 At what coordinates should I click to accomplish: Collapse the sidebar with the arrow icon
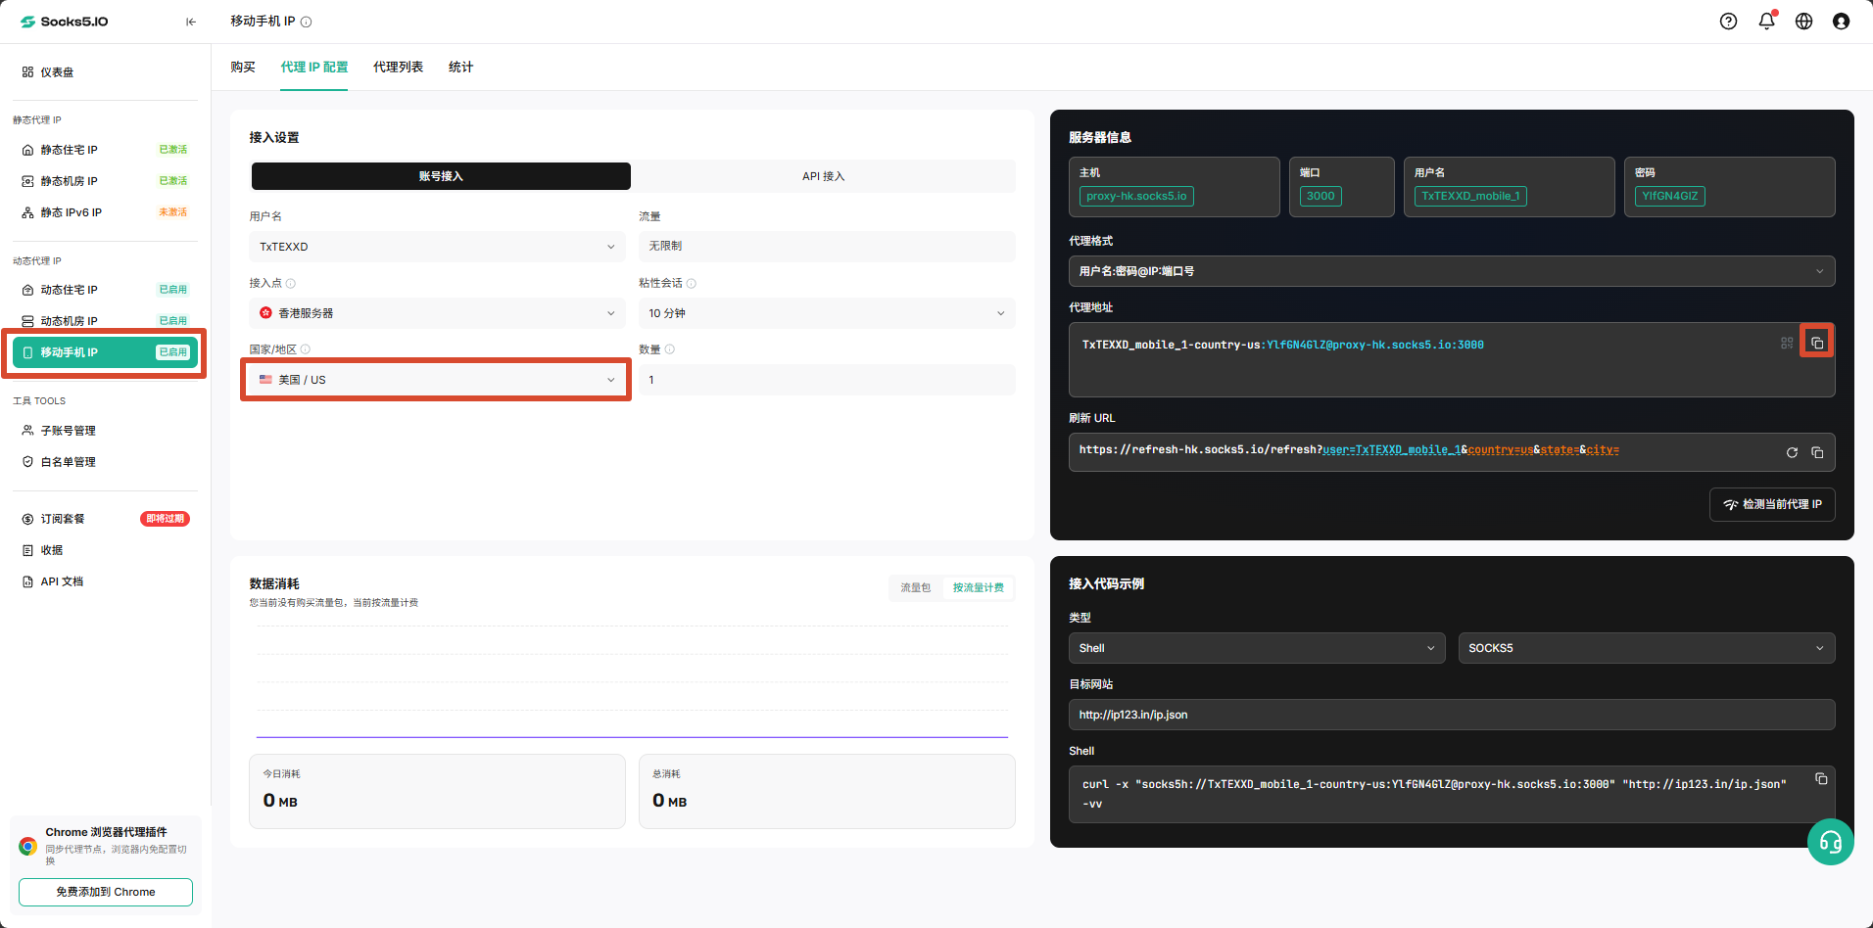pos(191,22)
